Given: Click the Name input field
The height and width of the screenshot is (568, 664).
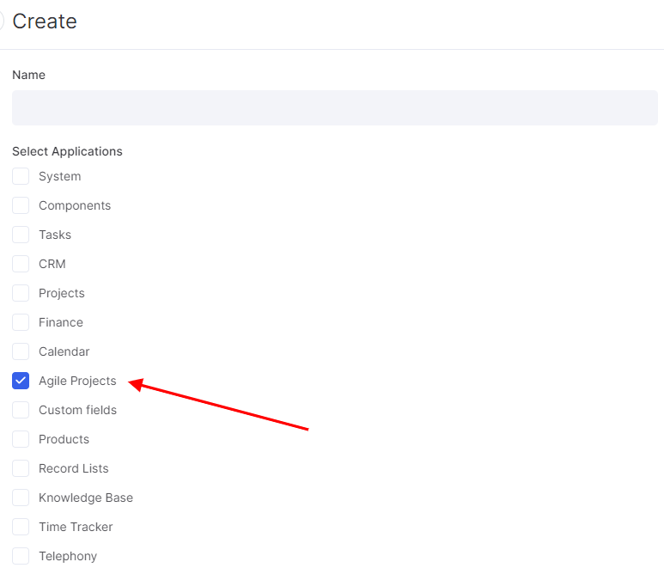Looking at the screenshot, I should tap(334, 107).
